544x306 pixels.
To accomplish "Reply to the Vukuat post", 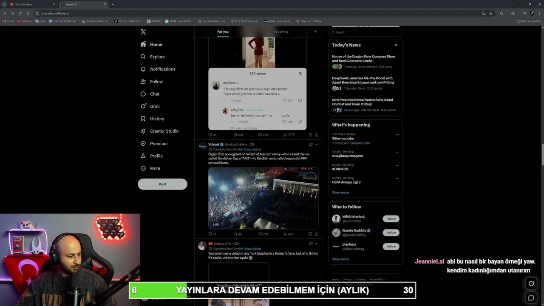I will click(212, 234).
